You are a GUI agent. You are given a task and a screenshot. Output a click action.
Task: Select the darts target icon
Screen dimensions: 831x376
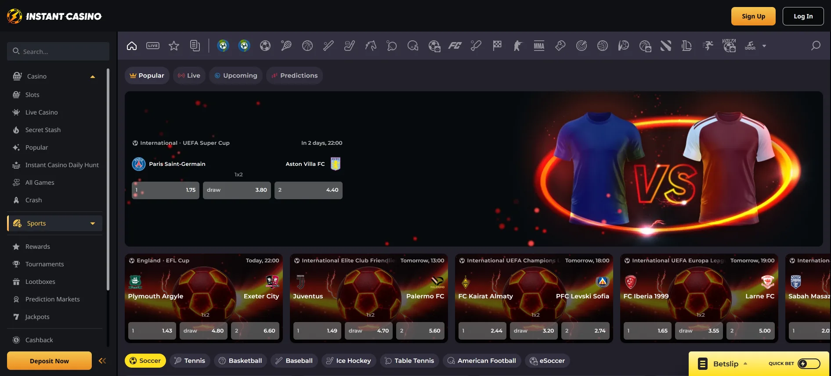click(582, 46)
